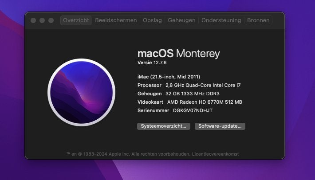The image size is (315, 180).
Task: Click the Versie 12.7.6 text
Action: 152,63
